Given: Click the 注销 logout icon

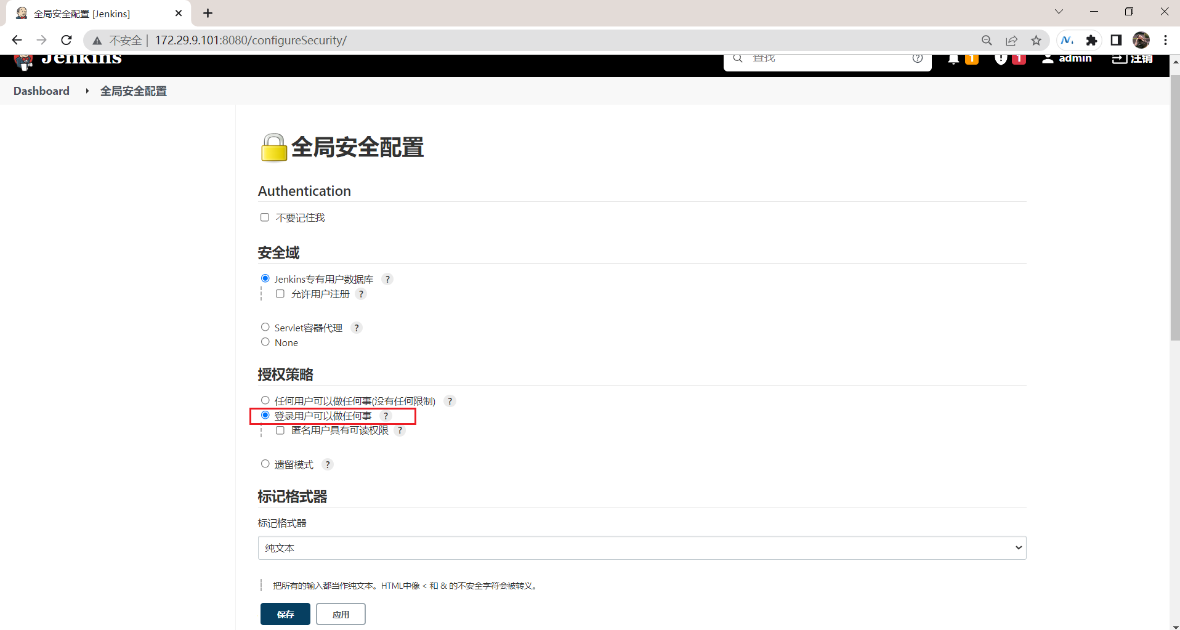Looking at the screenshot, I should (x=1119, y=59).
